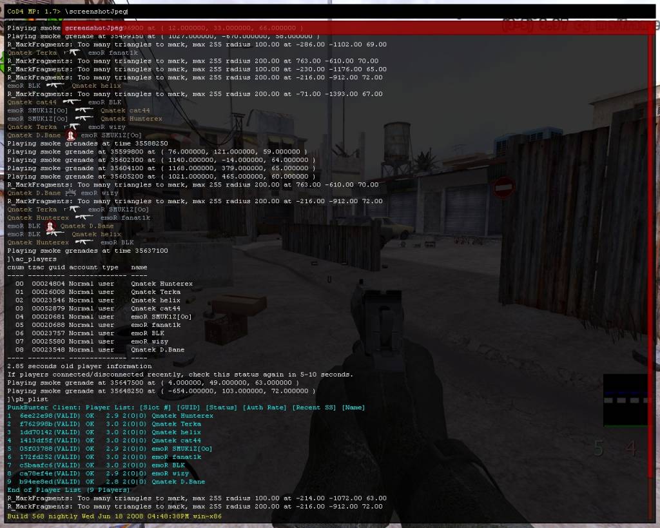Click kill icon between D.Bane and wizy
This screenshot has height=528, width=660.
(x=71, y=193)
